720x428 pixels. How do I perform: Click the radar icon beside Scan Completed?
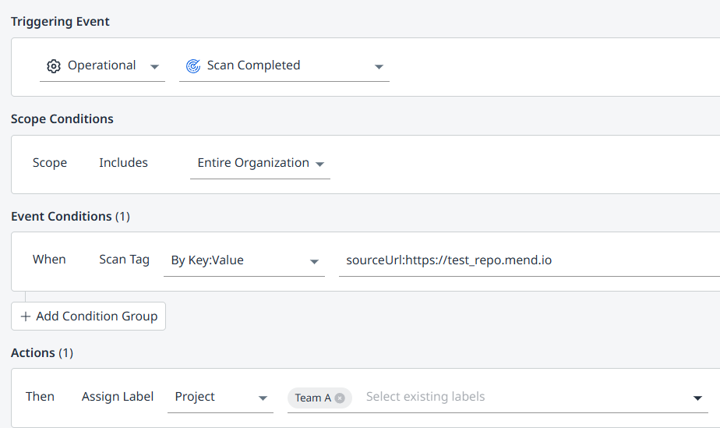[x=192, y=66]
